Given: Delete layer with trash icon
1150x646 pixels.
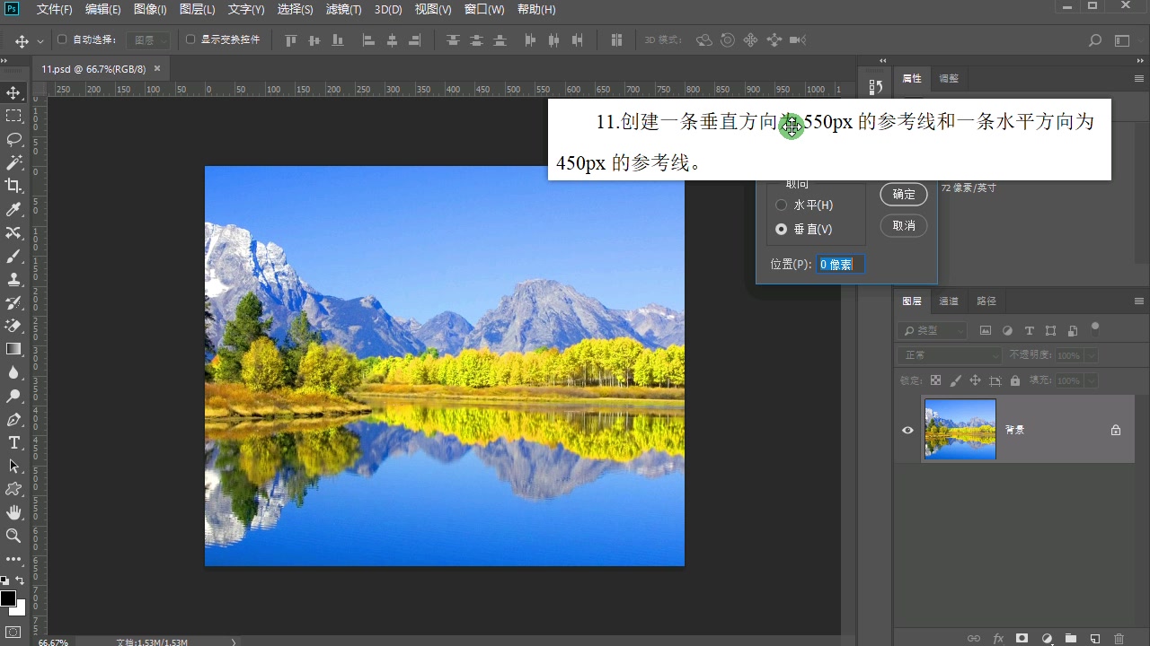Looking at the screenshot, I should (1119, 639).
